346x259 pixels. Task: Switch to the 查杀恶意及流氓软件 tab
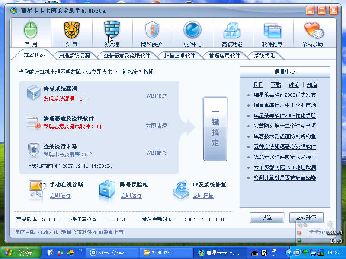[x=127, y=56]
